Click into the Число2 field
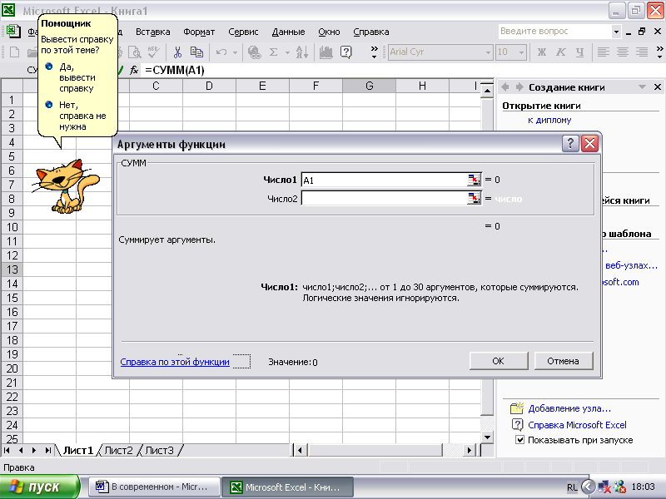 click(x=384, y=198)
